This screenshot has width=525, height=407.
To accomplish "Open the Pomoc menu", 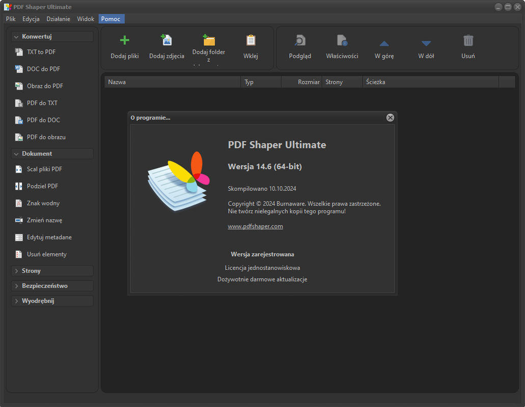I will pyautogui.click(x=111, y=19).
